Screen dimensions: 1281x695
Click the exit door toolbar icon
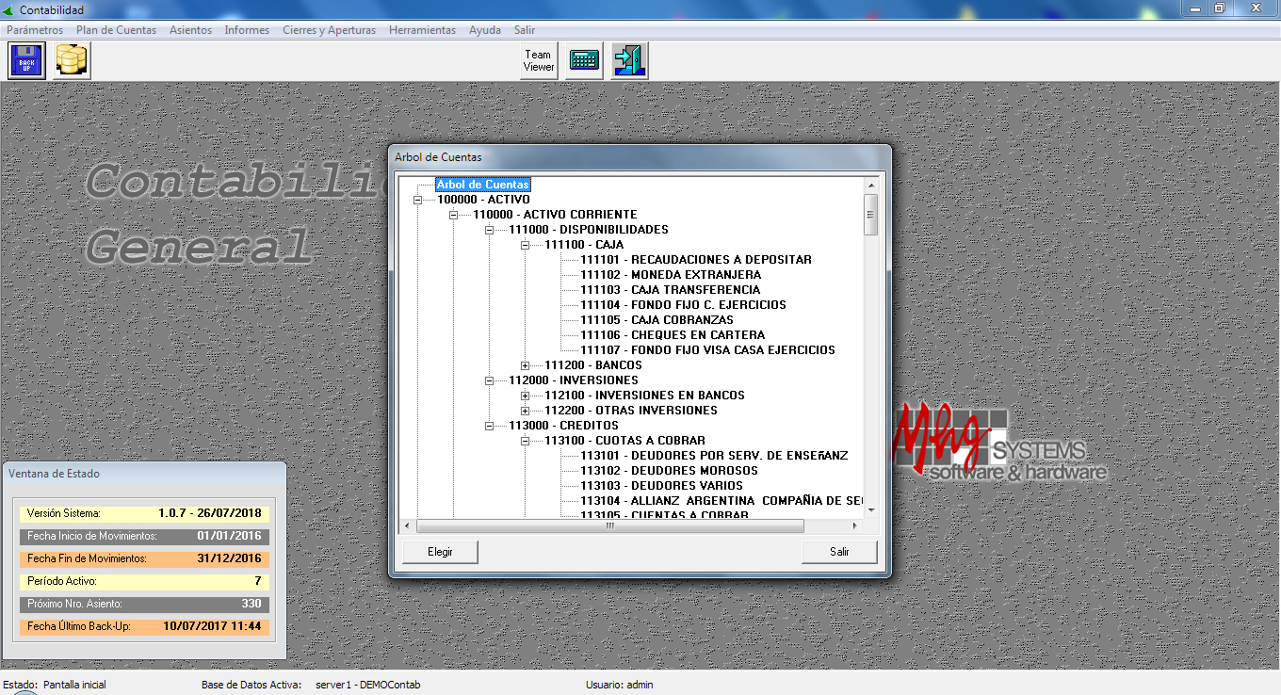[x=628, y=61]
